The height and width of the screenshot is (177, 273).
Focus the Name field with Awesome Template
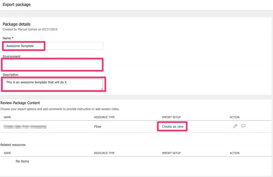(x=53, y=46)
